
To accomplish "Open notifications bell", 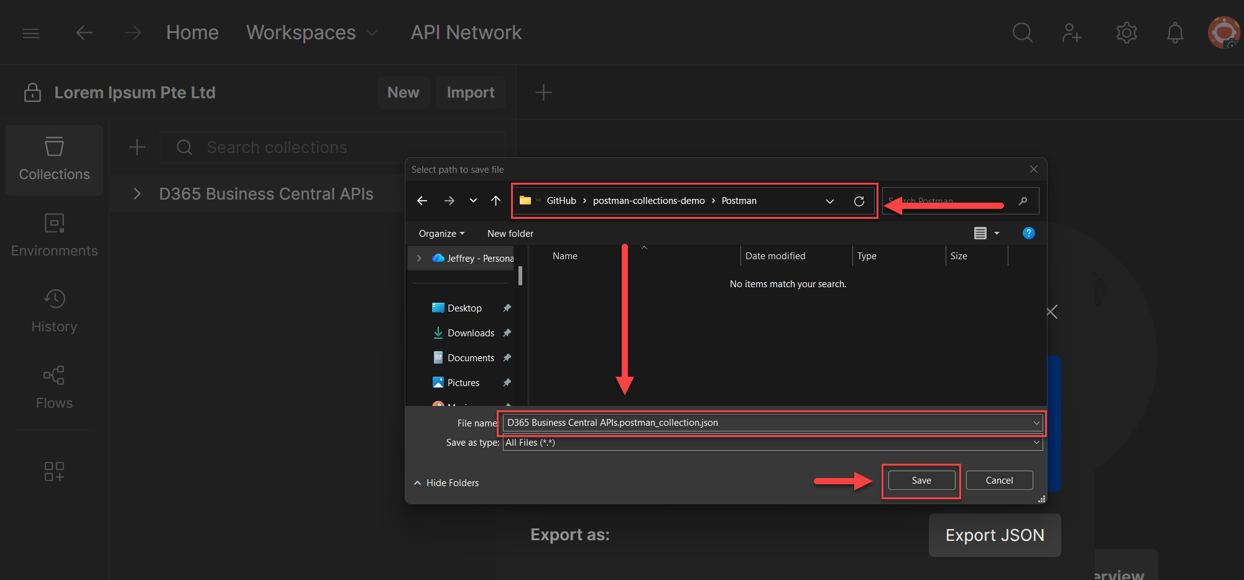I will coord(1175,32).
